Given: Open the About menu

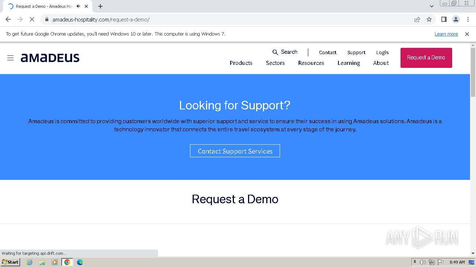Looking at the screenshot, I should [x=381, y=63].
